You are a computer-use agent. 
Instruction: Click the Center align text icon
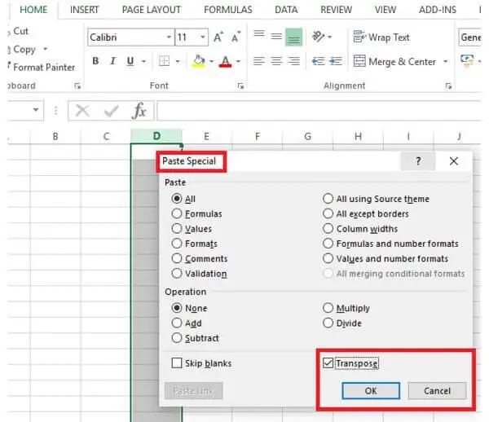278,62
